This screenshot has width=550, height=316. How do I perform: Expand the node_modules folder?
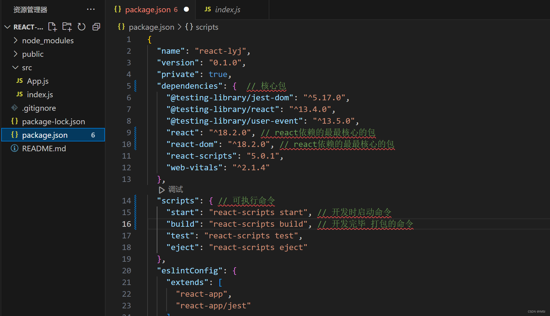(x=16, y=40)
